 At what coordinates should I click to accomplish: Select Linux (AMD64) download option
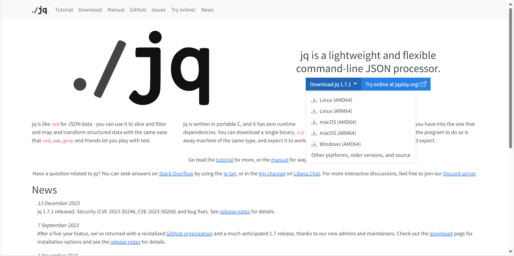(x=361, y=100)
